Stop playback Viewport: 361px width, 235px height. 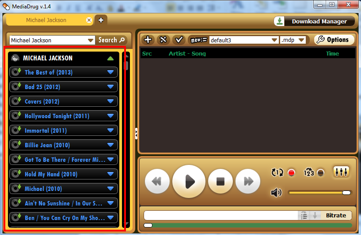click(220, 182)
